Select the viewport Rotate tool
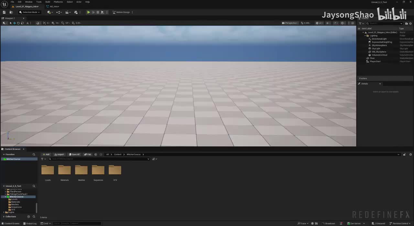Screen dimensions: 414x226 [18, 23]
